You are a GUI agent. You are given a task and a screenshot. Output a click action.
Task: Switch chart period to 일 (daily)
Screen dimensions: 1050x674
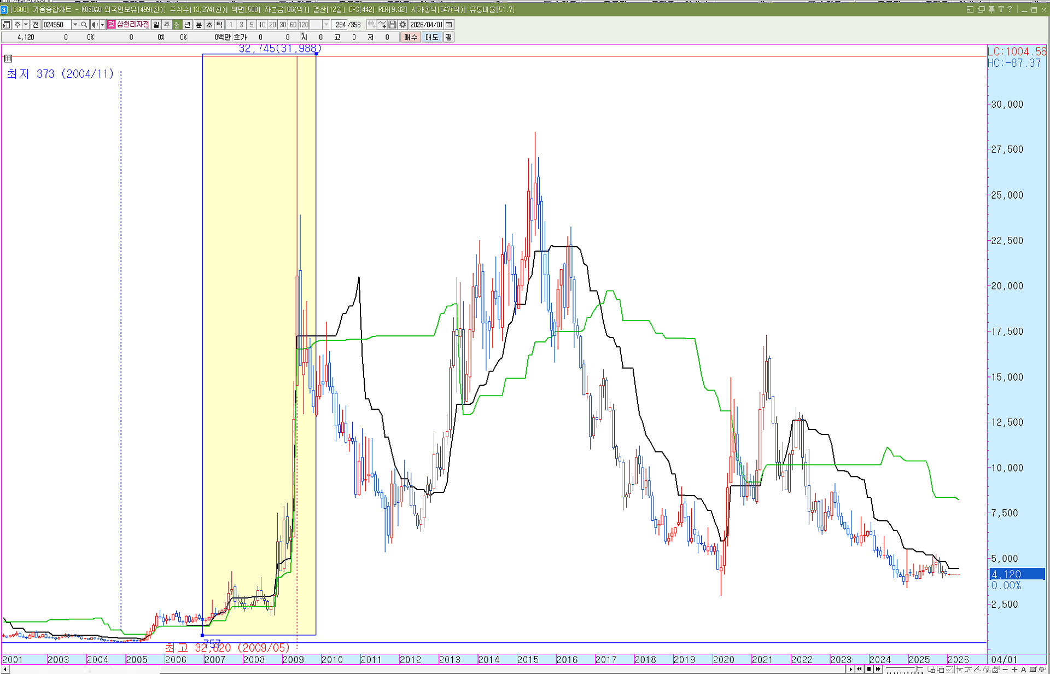point(156,25)
